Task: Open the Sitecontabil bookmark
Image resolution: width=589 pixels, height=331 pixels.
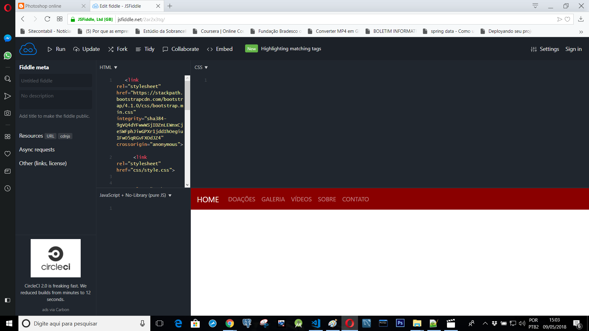Action: coord(45,31)
